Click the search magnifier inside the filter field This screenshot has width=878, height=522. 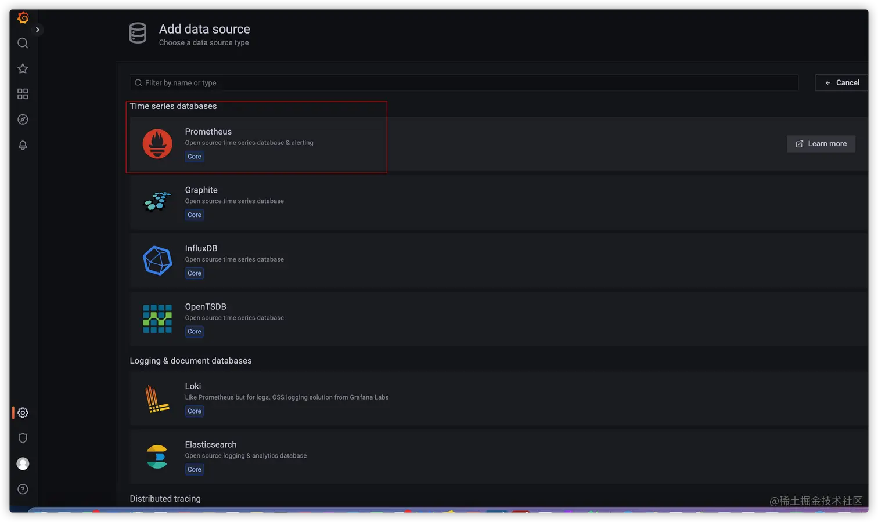[x=138, y=83]
